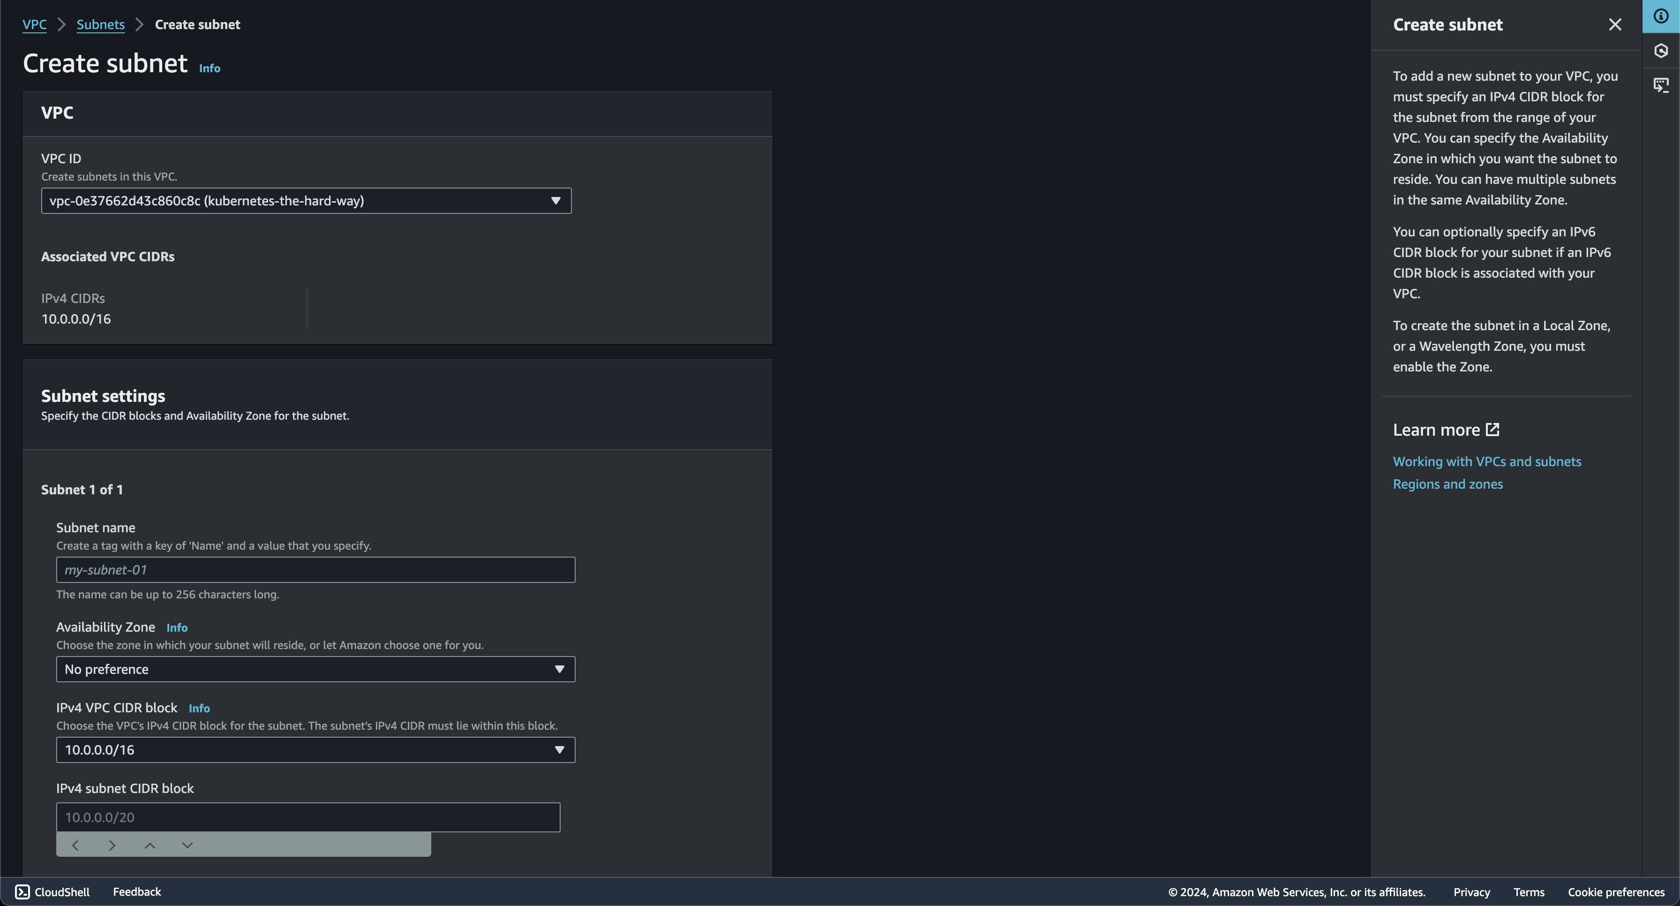The height and width of the screenshot is (906, 1680).
Task: Open Feedback in the footer
Action: [137, 891]
